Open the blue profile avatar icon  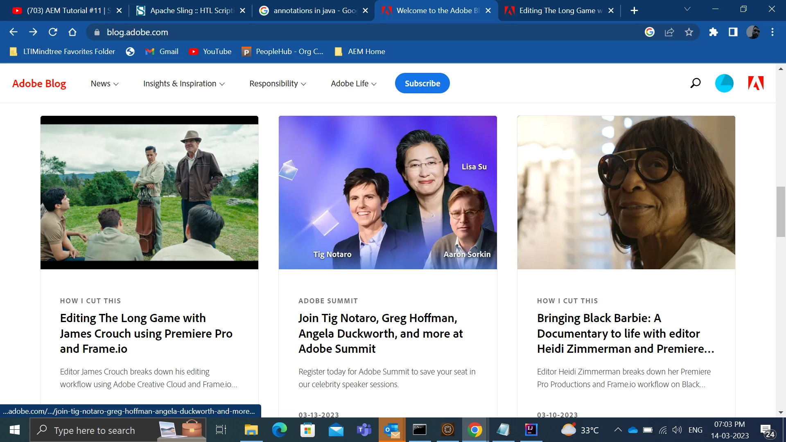(724, 83)
